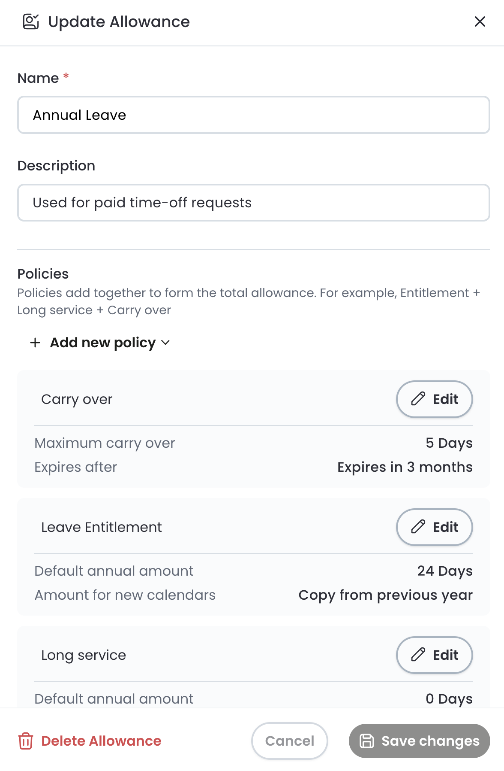This screenshot has width=504, height=771.
Task: Click the pencil icon for Carry over
Action: [x=418, y=399]
